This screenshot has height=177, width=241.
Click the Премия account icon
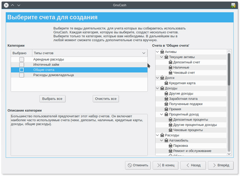[166, 109]
